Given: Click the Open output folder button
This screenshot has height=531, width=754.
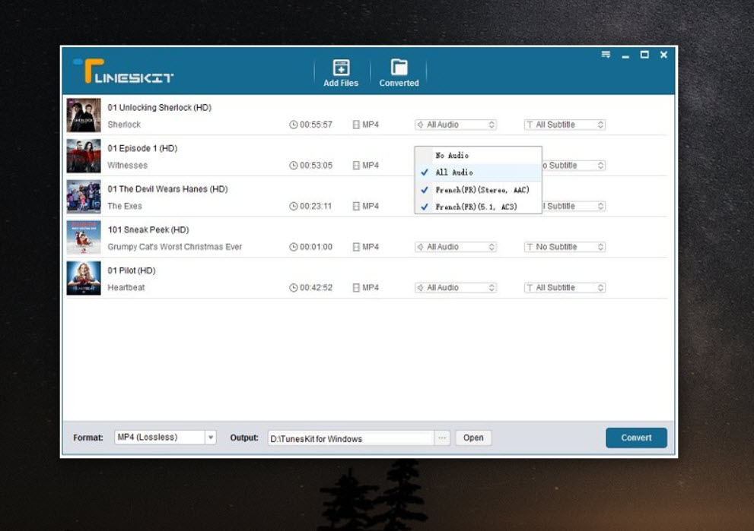Looking at the screenshot, I should click(473, 438).
